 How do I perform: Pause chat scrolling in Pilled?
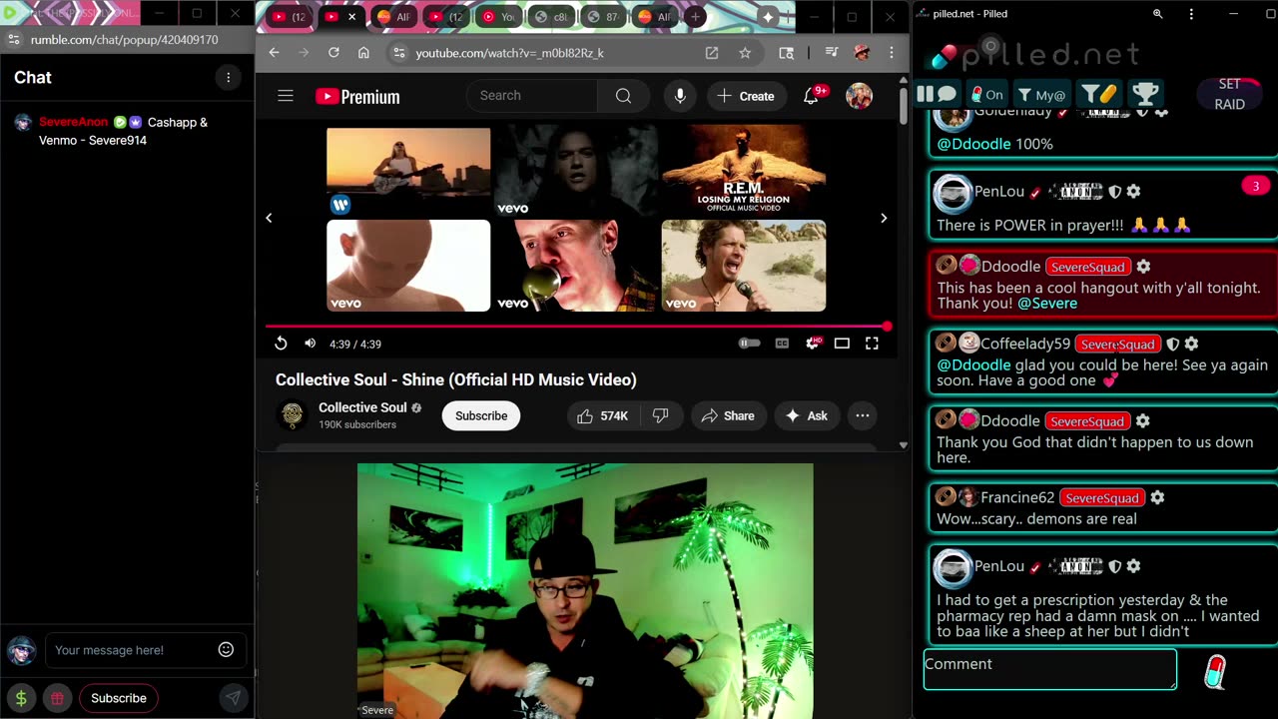pyautogui.click(x=925, y=95)
